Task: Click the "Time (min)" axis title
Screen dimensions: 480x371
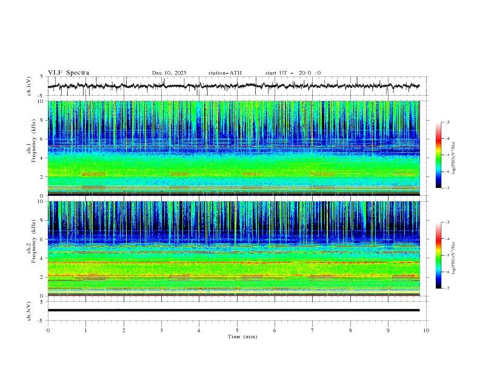Action: coord(242,336)
